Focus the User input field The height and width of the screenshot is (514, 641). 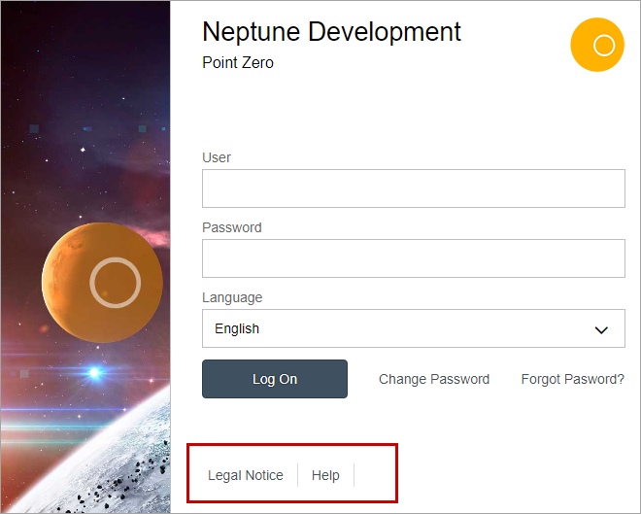pos(413,188)
